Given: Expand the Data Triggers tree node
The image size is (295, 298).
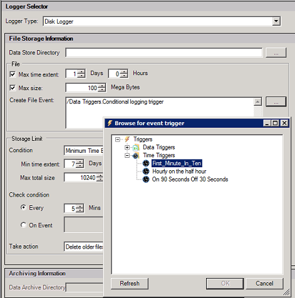Looking at the screenshot, I should (x=127, y=148).
